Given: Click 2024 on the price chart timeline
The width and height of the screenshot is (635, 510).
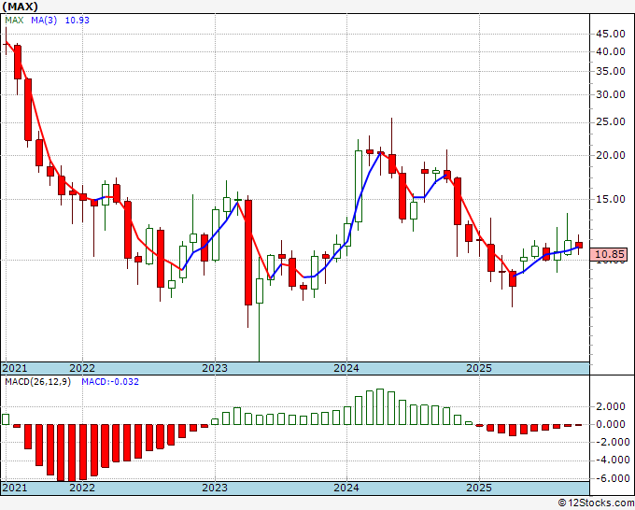Looking at the screenshot, I should 346,368.
